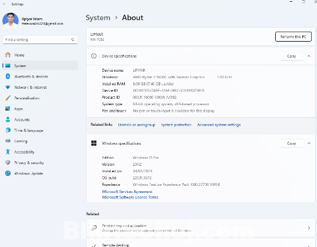Click the Time & language globe icon
This screenshot has width=317, height=247.
(8, 130)
